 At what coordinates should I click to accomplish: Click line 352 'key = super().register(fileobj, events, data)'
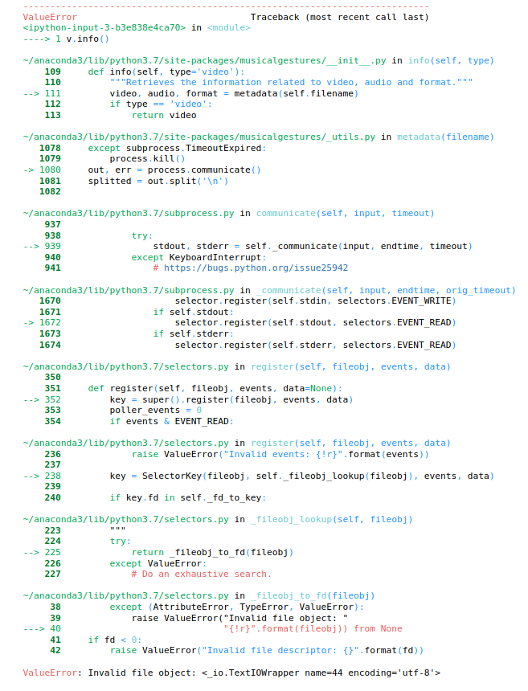point(231,399)
